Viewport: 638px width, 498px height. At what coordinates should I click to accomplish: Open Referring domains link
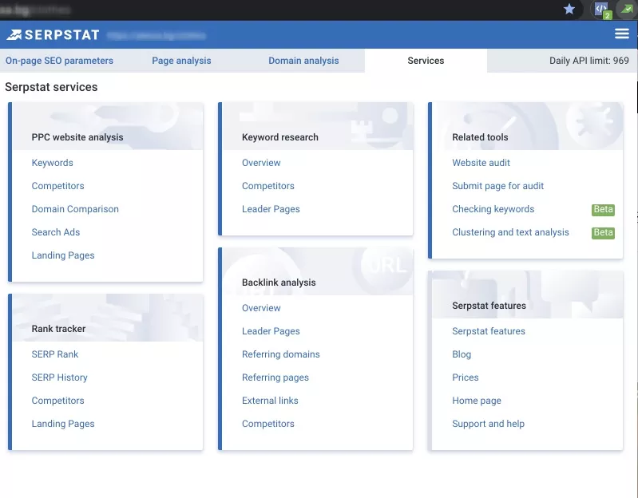pos(281,354)
